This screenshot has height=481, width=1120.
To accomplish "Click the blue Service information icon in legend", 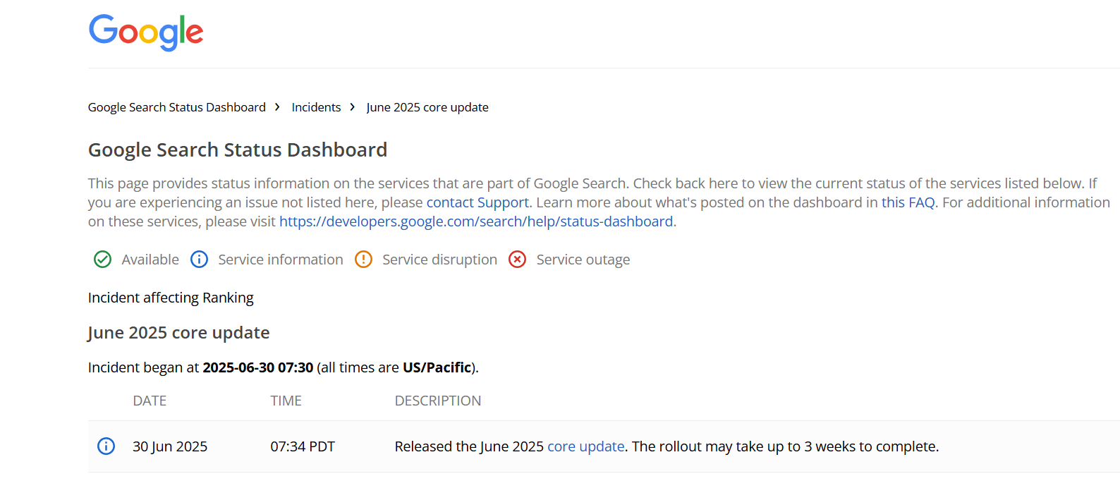I will tap(200, 260).
